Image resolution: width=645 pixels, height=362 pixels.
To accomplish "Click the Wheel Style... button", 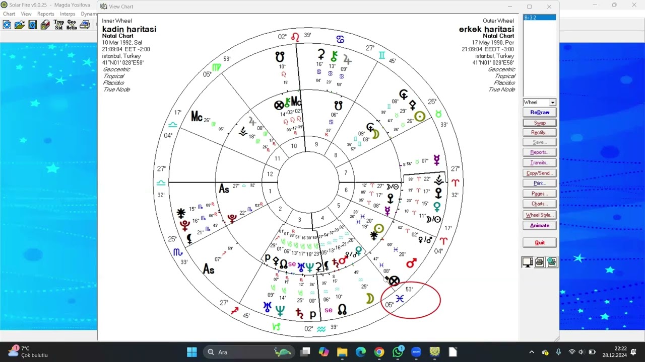I will pos(540,215).
